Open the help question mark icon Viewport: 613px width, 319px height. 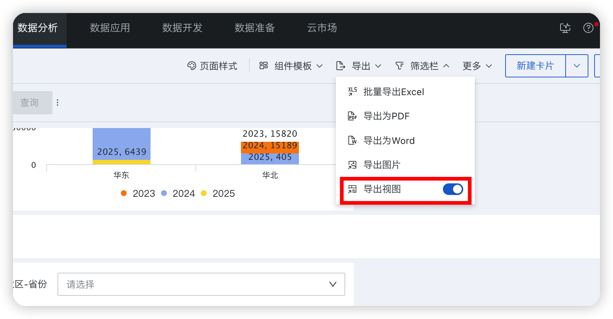(588, 28)
